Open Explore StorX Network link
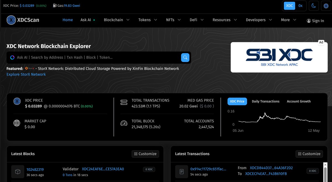Screen dimensions: 332x182 (x=26, y=74)
